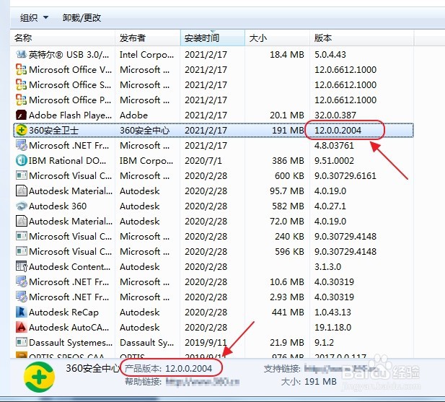Click .NET Framework icon with version 4.8.03761
The width and height of the screenshot is (445, 402).
[22, 145]
